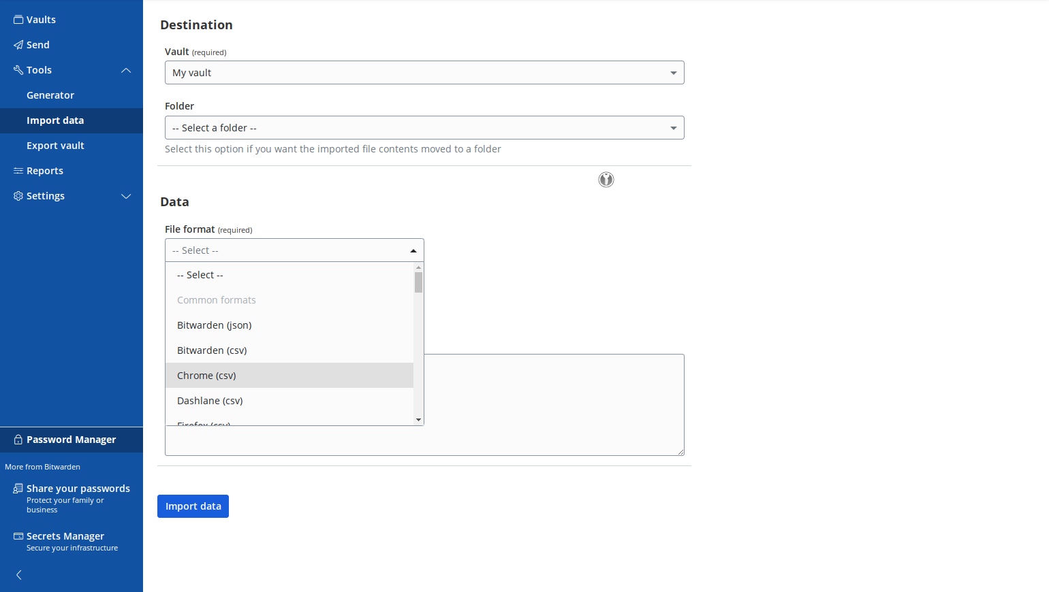Click the round keyhole icon above Data
The height and width of the screenshot is (592, 1049).
click(606, 180)
